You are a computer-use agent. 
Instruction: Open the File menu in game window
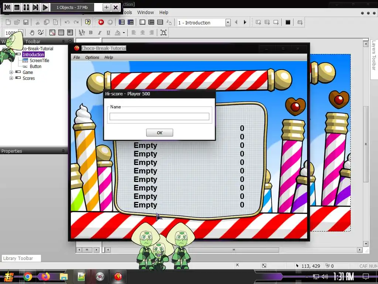point(77,57)
